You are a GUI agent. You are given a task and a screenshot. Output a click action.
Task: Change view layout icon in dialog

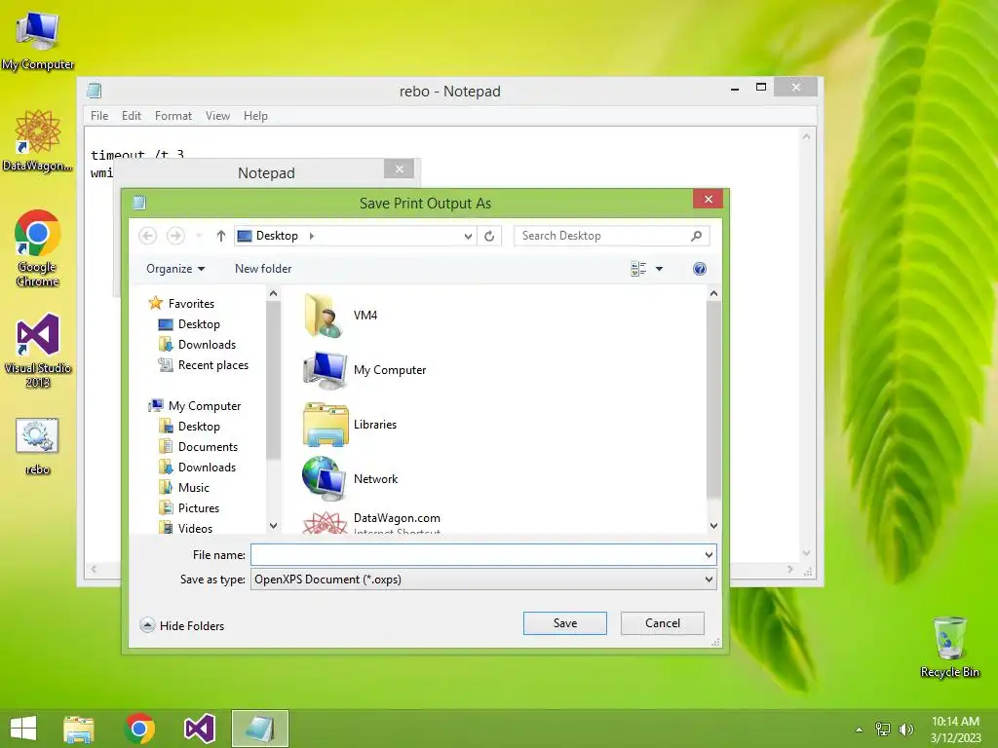638,269
